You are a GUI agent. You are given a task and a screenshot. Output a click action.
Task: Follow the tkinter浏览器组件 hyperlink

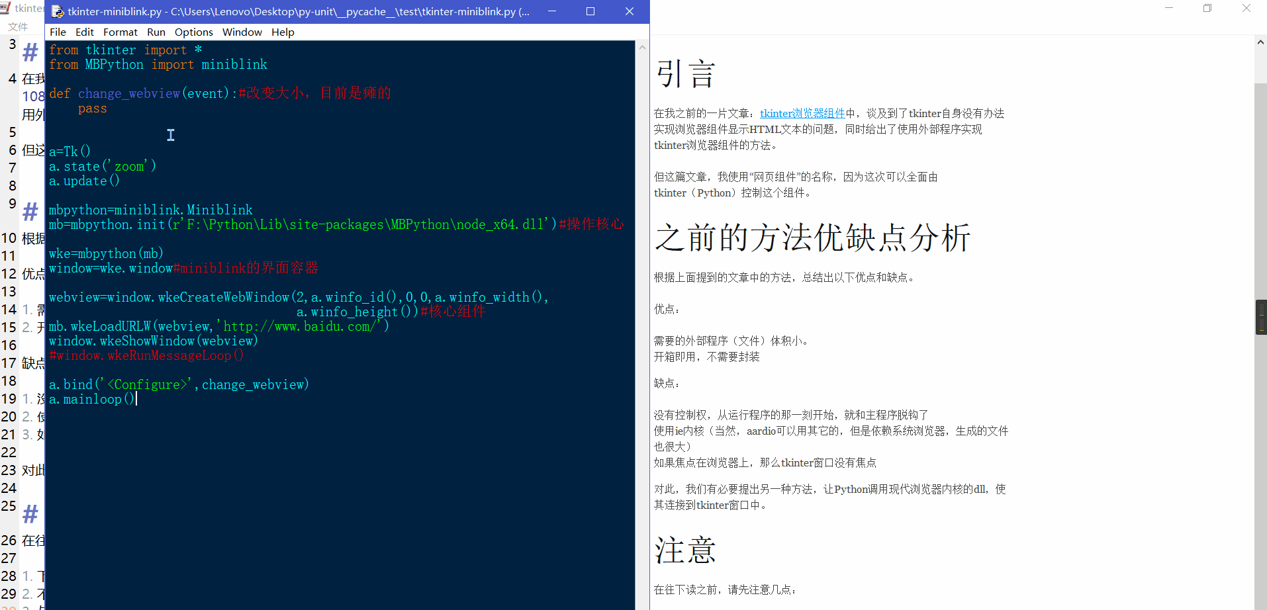point(802,113)
